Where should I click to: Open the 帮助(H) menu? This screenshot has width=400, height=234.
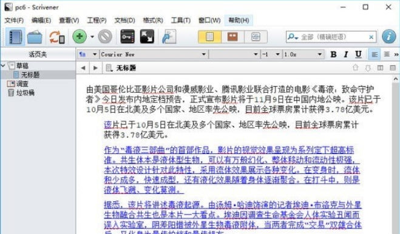coord(239,20)
